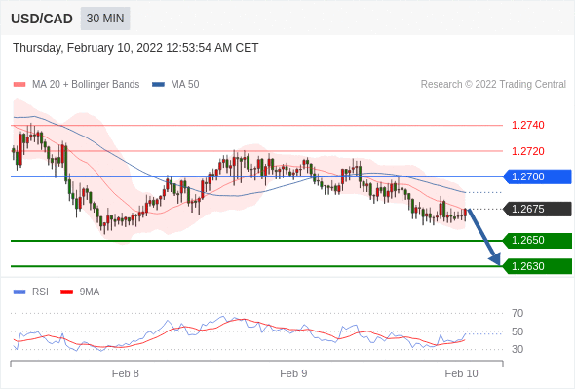Select the green 1.2650 support tag
The height and width of the screenshot is (390, 575).
coord(537,240)
